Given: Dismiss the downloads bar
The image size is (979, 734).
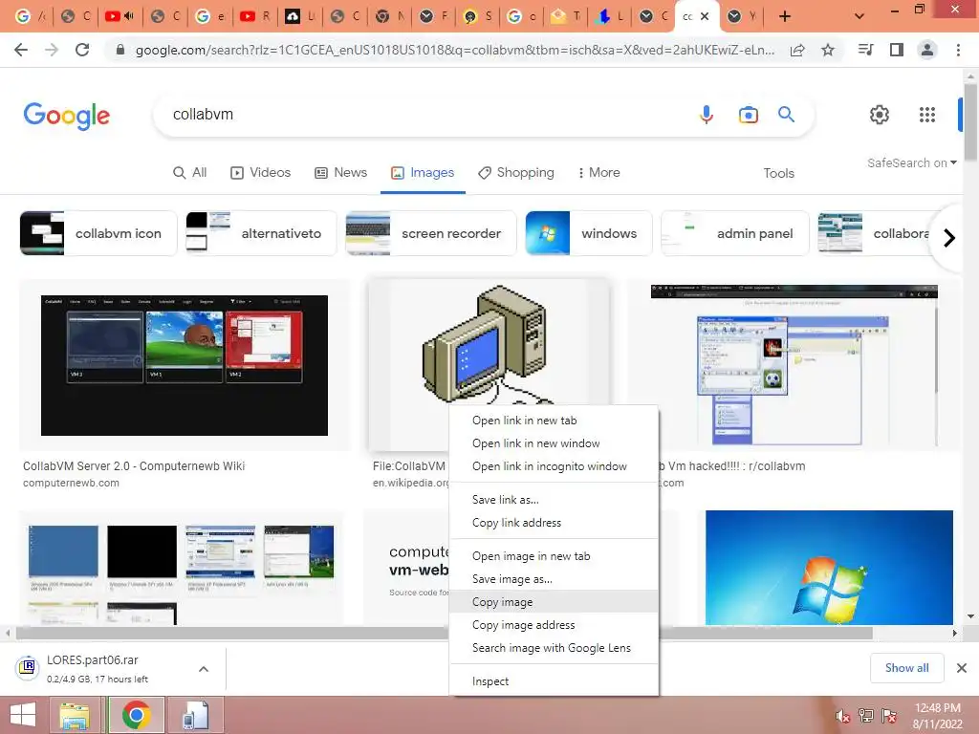Looking at the screenshot, I should coord(962,668).
